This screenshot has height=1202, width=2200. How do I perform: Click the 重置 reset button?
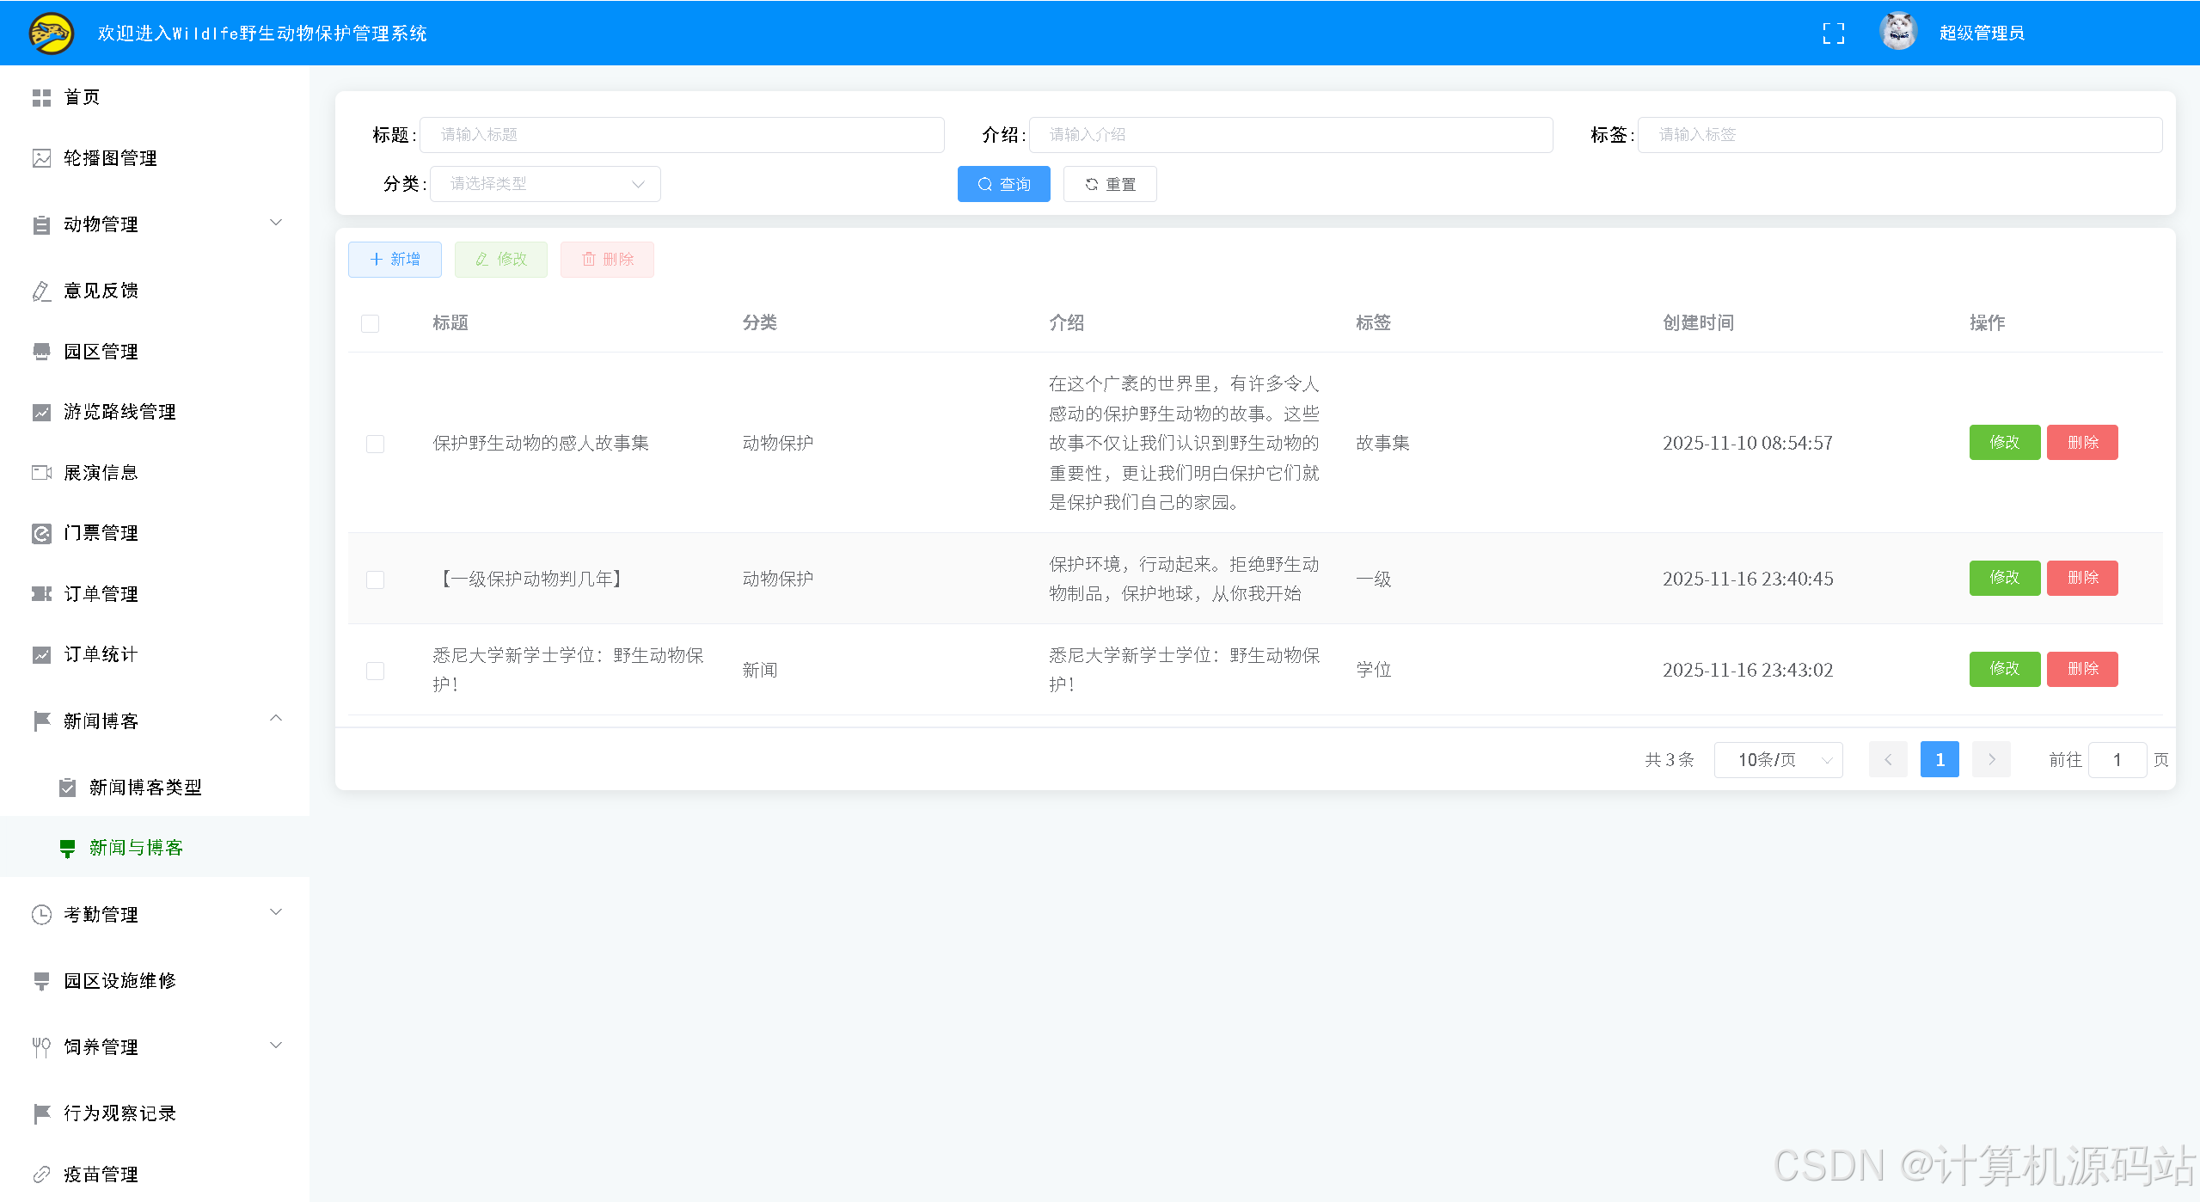click(x=1110, y=184)
